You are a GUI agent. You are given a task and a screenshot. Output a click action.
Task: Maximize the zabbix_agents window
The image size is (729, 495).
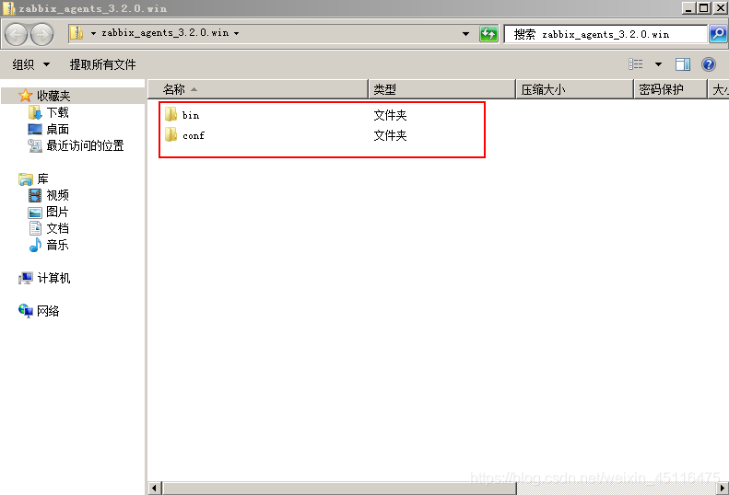704,8
